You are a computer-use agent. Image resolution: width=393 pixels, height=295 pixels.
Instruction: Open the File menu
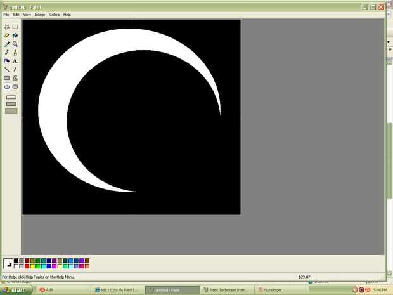coord(6,15)
